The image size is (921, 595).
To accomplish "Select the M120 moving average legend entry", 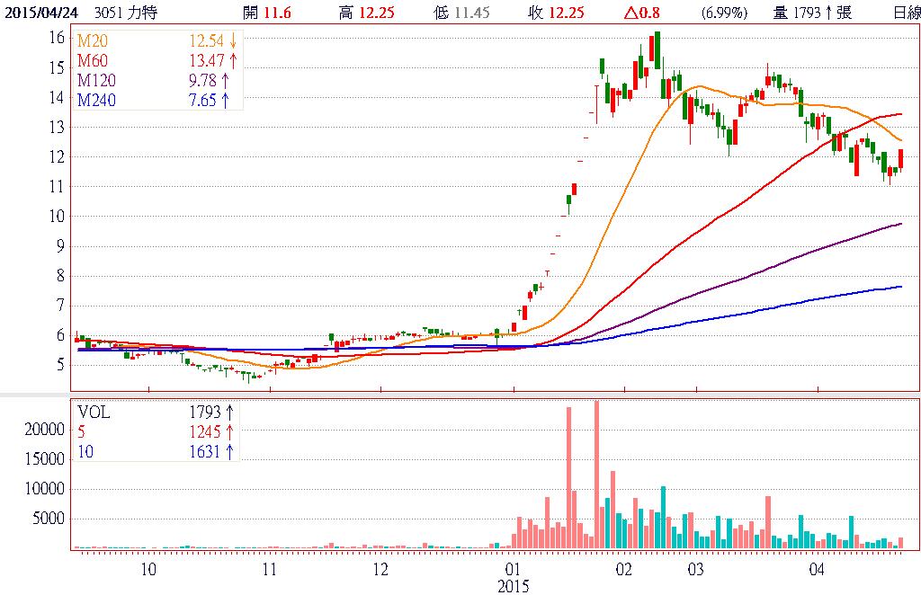I will pos(94,81).
